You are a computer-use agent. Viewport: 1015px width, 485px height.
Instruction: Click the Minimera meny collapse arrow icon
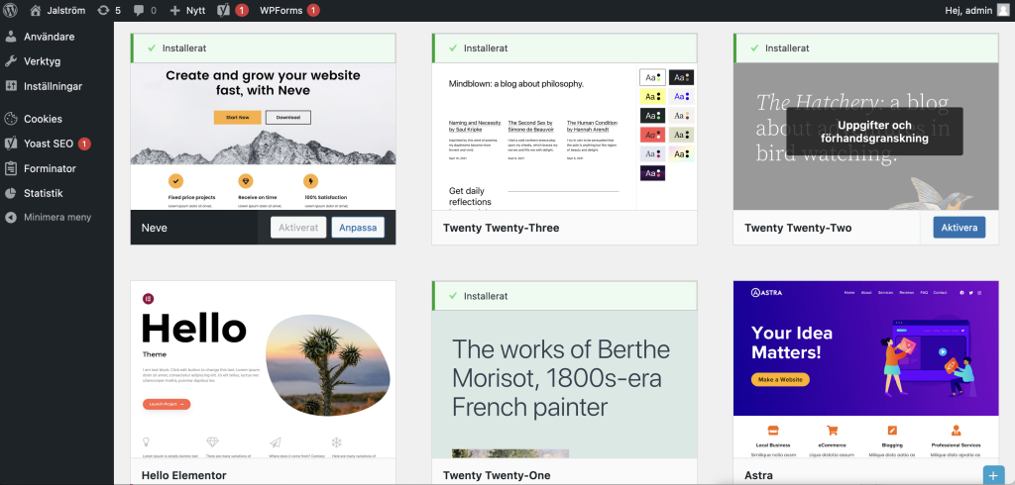[x=10, y=218]
